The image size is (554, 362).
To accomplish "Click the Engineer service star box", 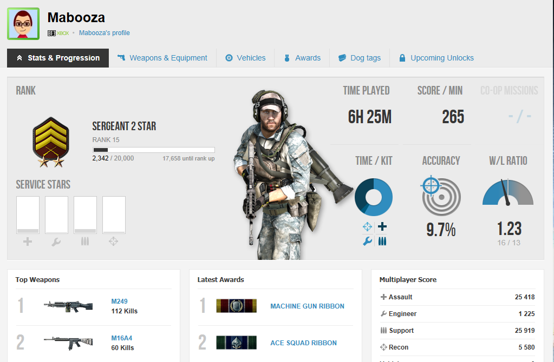I will click(56, 215).
